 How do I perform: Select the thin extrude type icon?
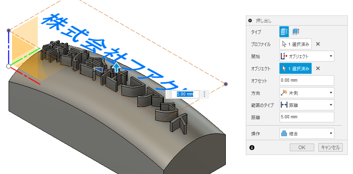(296, 32)
